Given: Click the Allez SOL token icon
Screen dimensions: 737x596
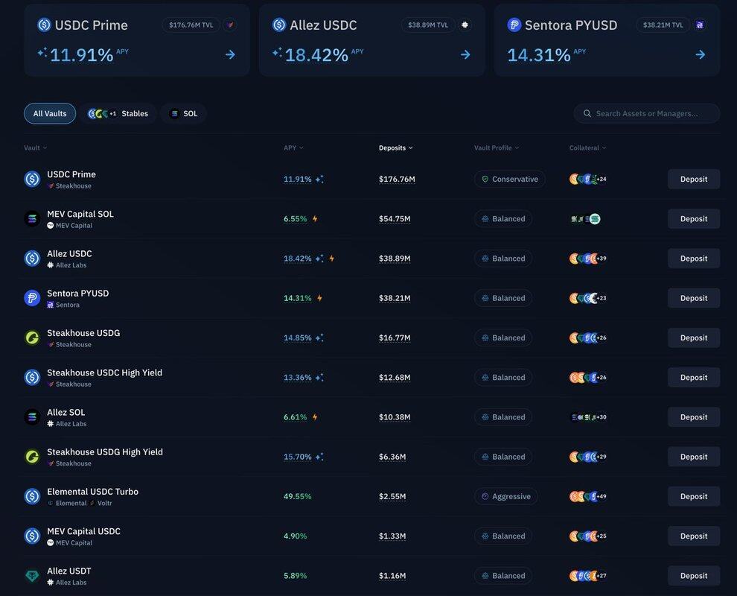Looking at the screenshot, I should (32, 417).
